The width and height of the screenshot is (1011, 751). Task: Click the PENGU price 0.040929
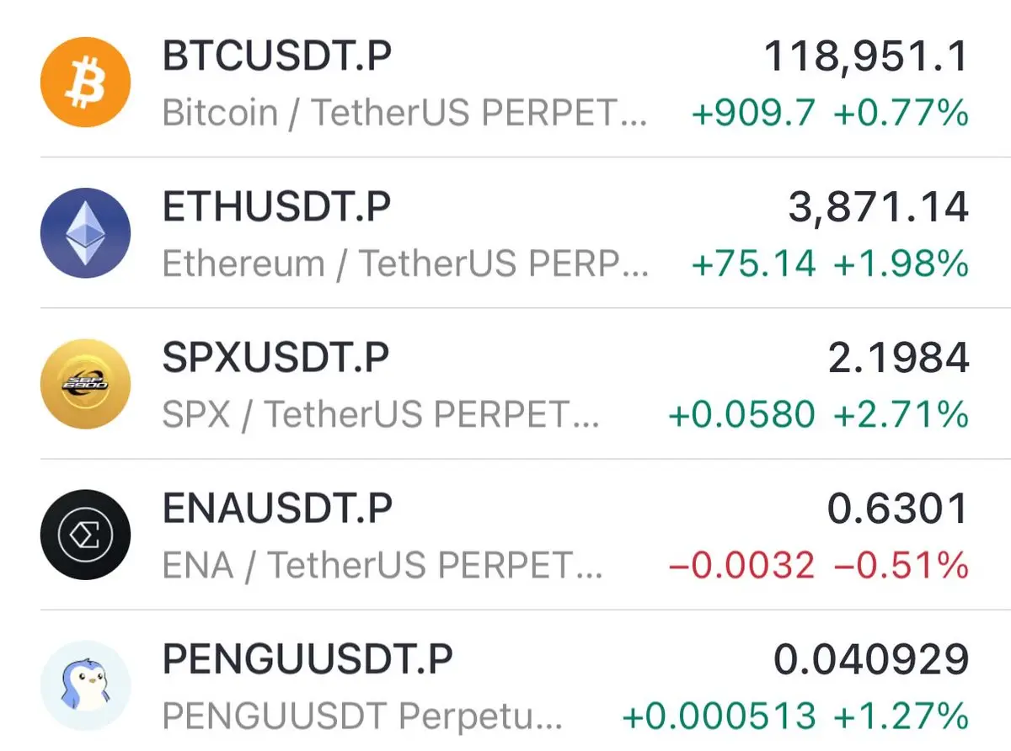[x=872, y=660]
